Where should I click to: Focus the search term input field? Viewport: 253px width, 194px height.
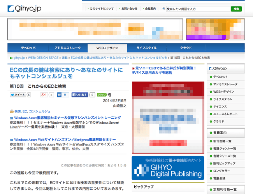click(x=198, y=9)
